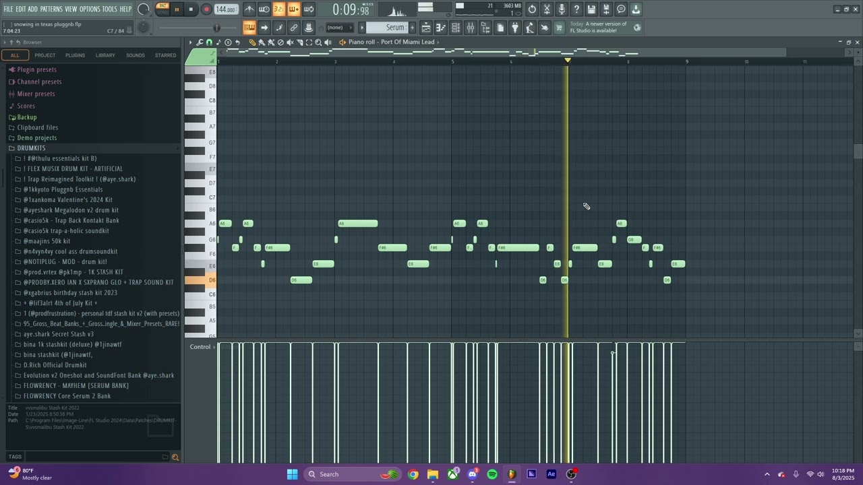Select the Paint brush tool in piano roll
The width and height of the screenshot is (863, 485).
pyautogui.click(x=262, y=42)
